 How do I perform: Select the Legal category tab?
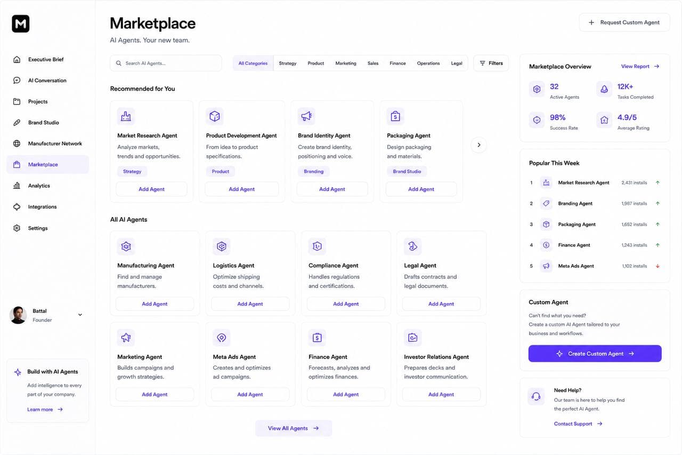457,63
